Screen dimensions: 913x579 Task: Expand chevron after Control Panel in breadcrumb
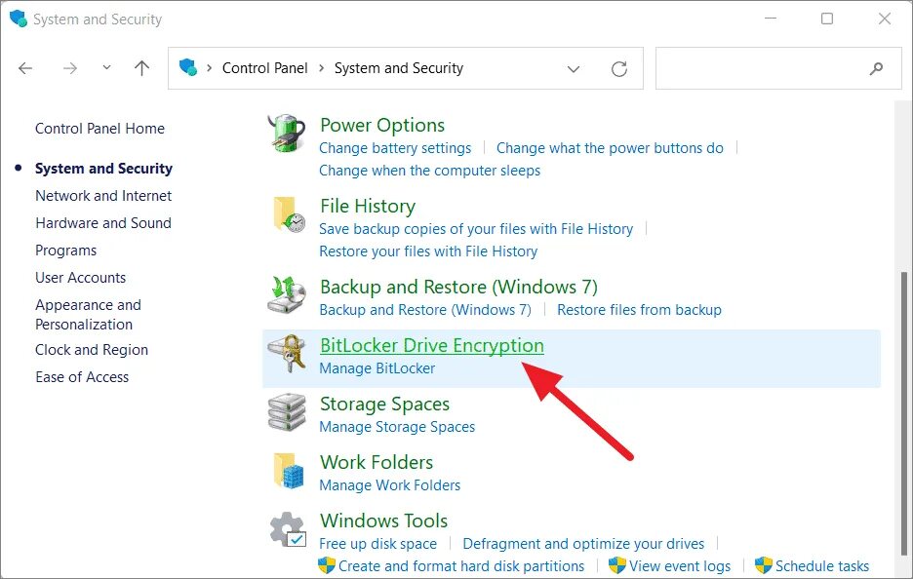pos(322,68)
